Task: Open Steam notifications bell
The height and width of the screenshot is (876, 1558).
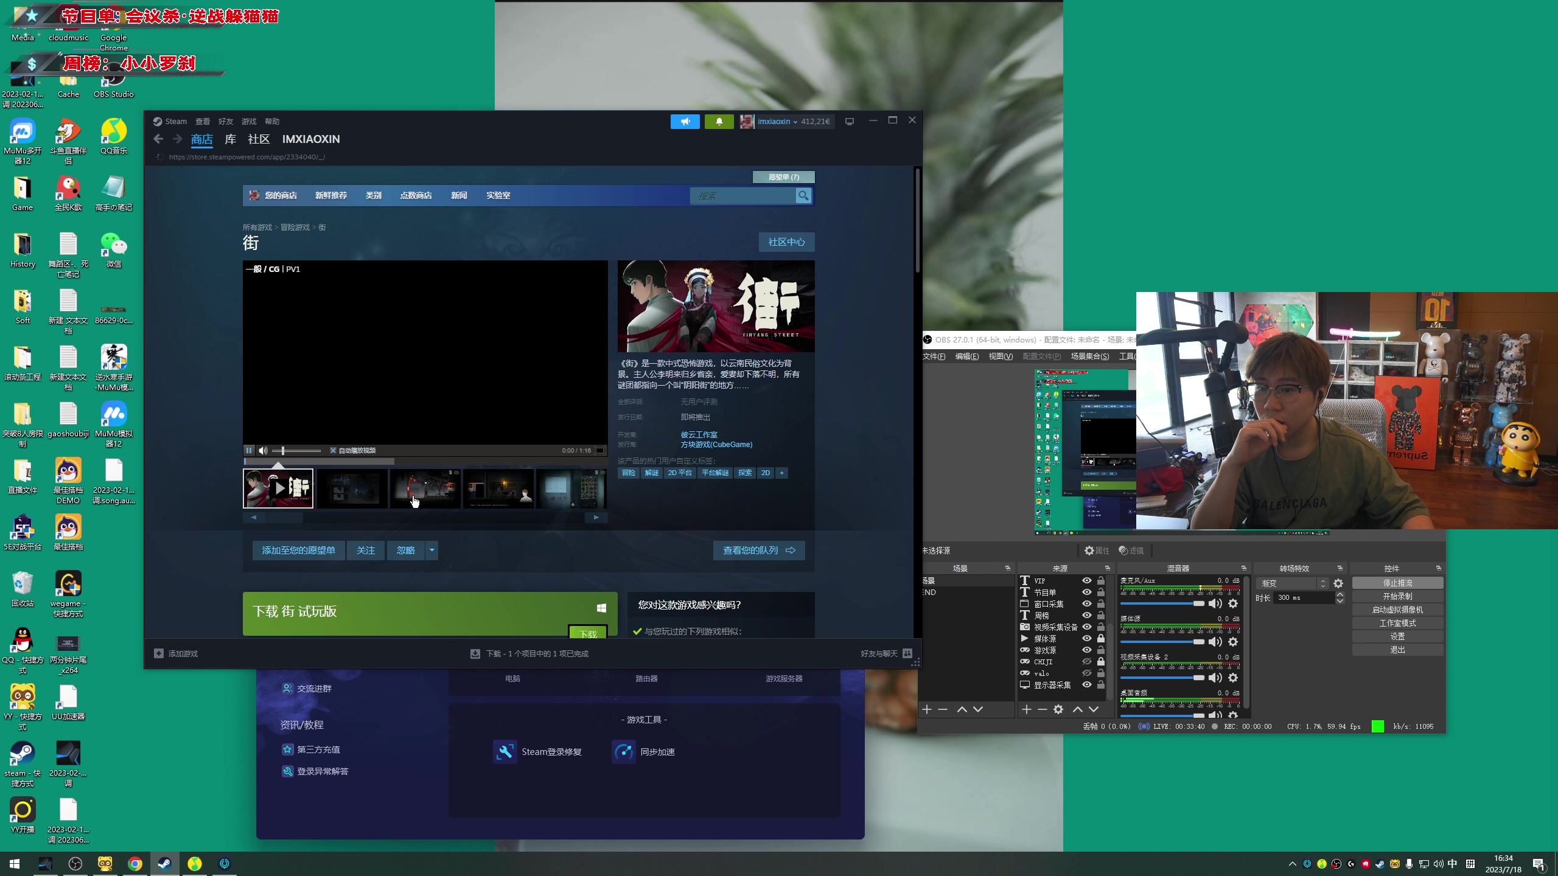Action: (x=719, y=122)
